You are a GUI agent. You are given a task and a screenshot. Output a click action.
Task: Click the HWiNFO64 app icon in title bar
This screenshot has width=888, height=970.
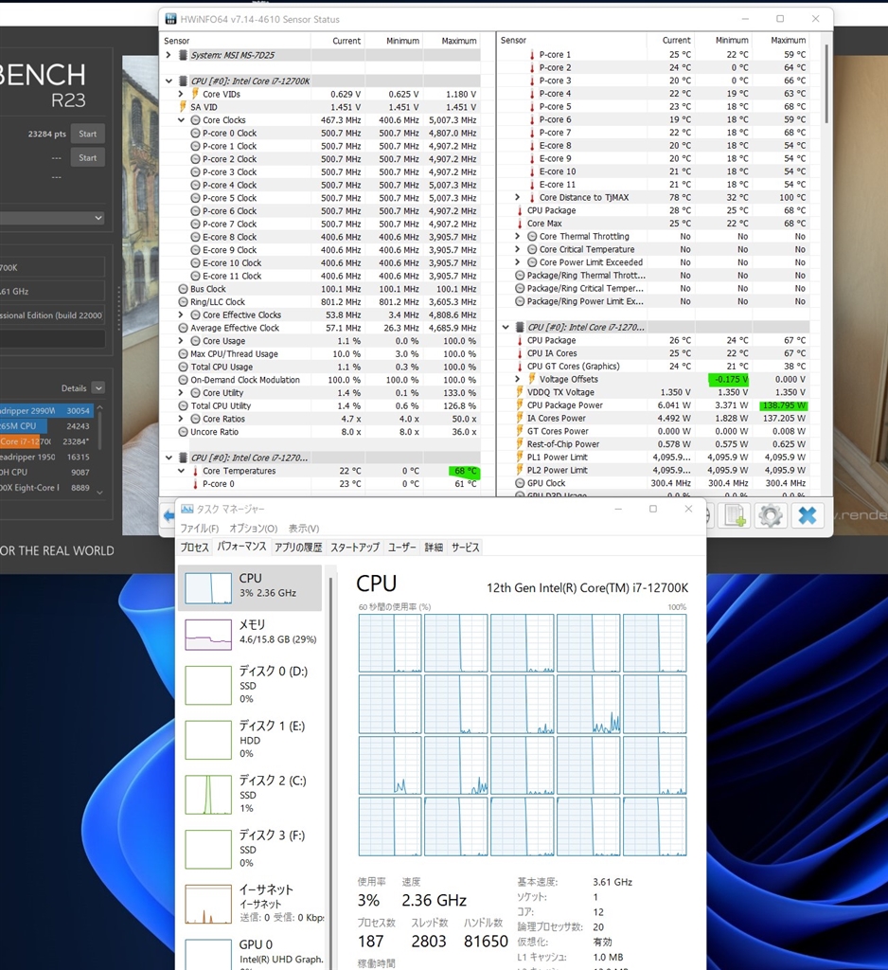[170, 19]
